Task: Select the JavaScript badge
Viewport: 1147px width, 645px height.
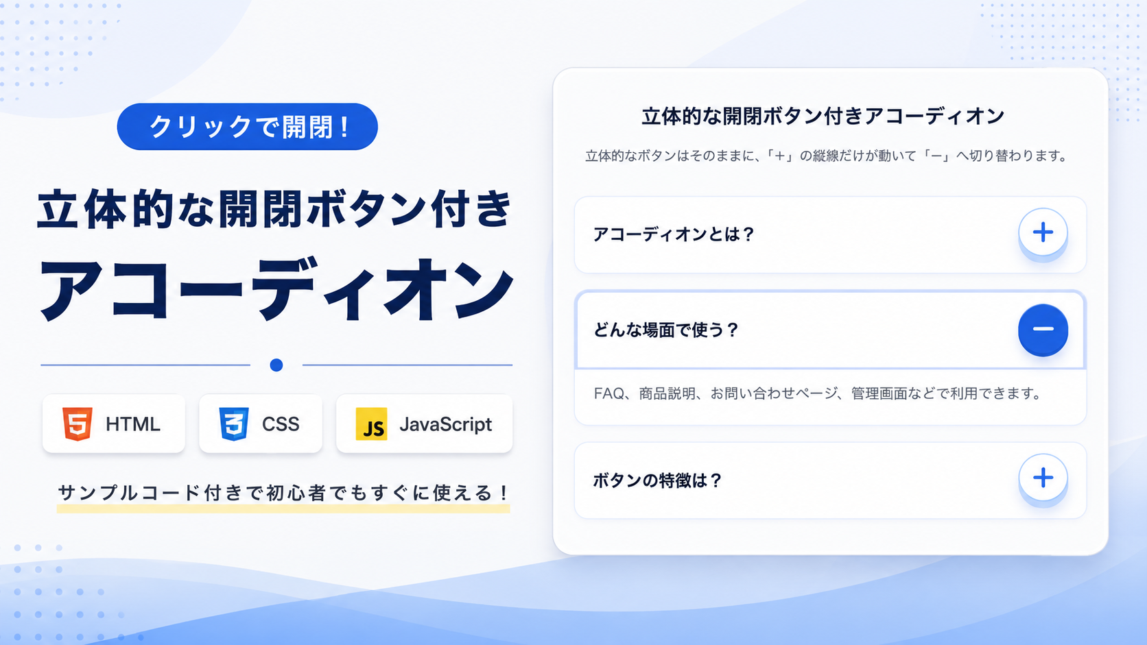Action: click(x=424, y=424)
